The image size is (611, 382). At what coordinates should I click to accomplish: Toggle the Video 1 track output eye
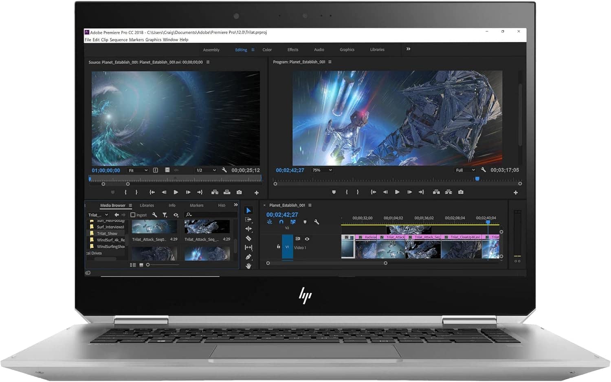click(307, 239)
